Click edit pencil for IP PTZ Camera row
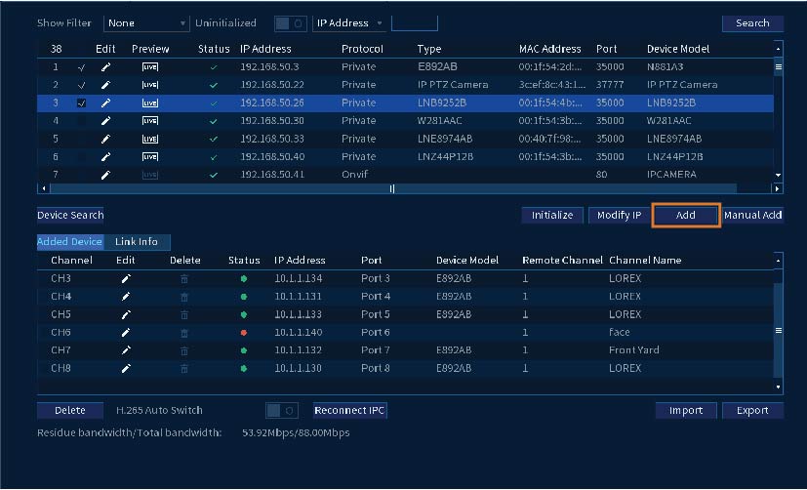 click(105, 85)
